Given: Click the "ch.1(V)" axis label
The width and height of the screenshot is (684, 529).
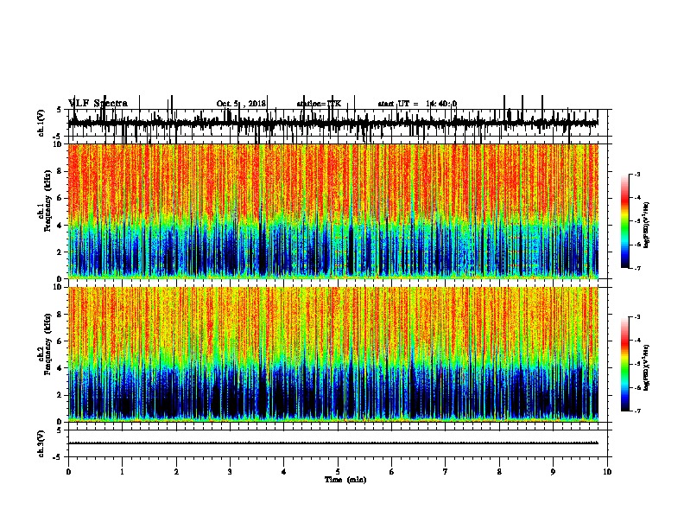Looking at the screenshot, I should click(41, 123).
